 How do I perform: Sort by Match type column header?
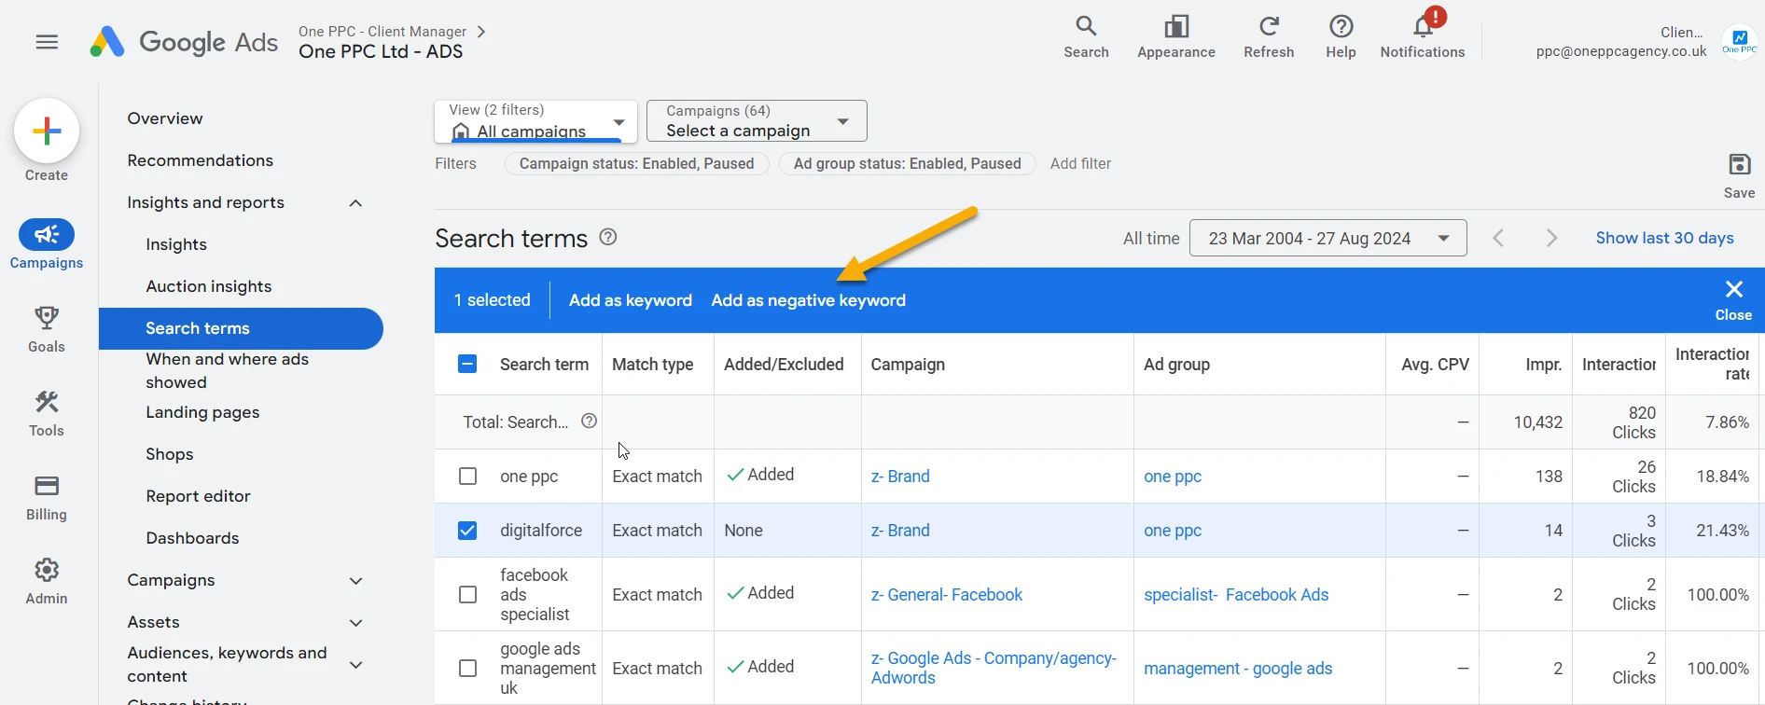(652, 365)
